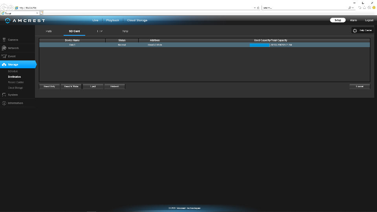Open the search provider dropdown arrow
The width and height of the screenshot is (377, 212).
353,8
